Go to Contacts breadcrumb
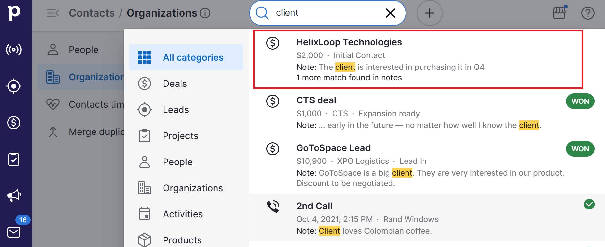The image size is (605, 247). pos(92,13)
